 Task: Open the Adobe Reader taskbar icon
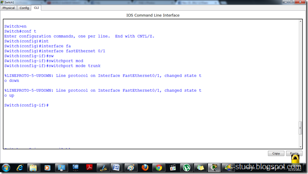point(89,168)
